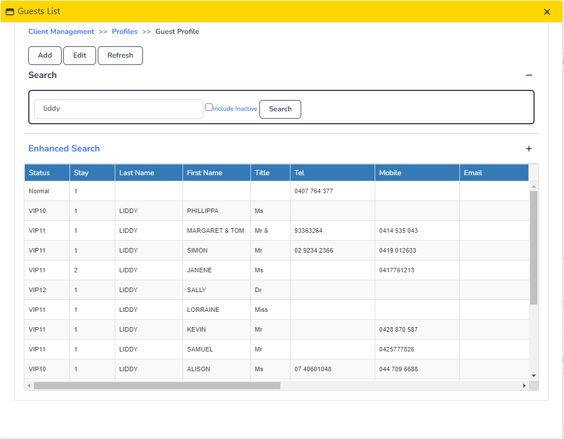
Task: Click the table's scroll up arrow
Action: pos(534,186)
